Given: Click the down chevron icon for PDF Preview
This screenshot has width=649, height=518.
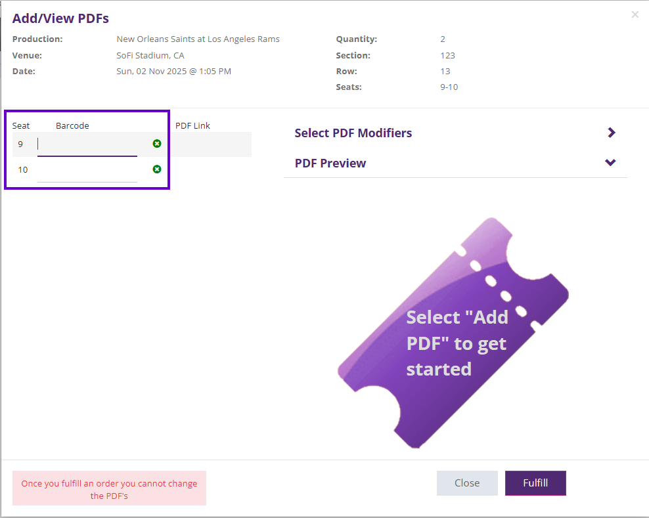Looking at the screenshot, I should (610, 162).
